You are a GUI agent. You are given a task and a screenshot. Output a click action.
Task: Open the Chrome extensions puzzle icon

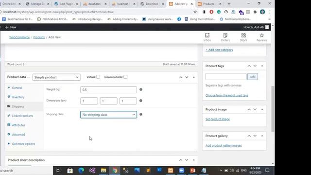(255, 12)
